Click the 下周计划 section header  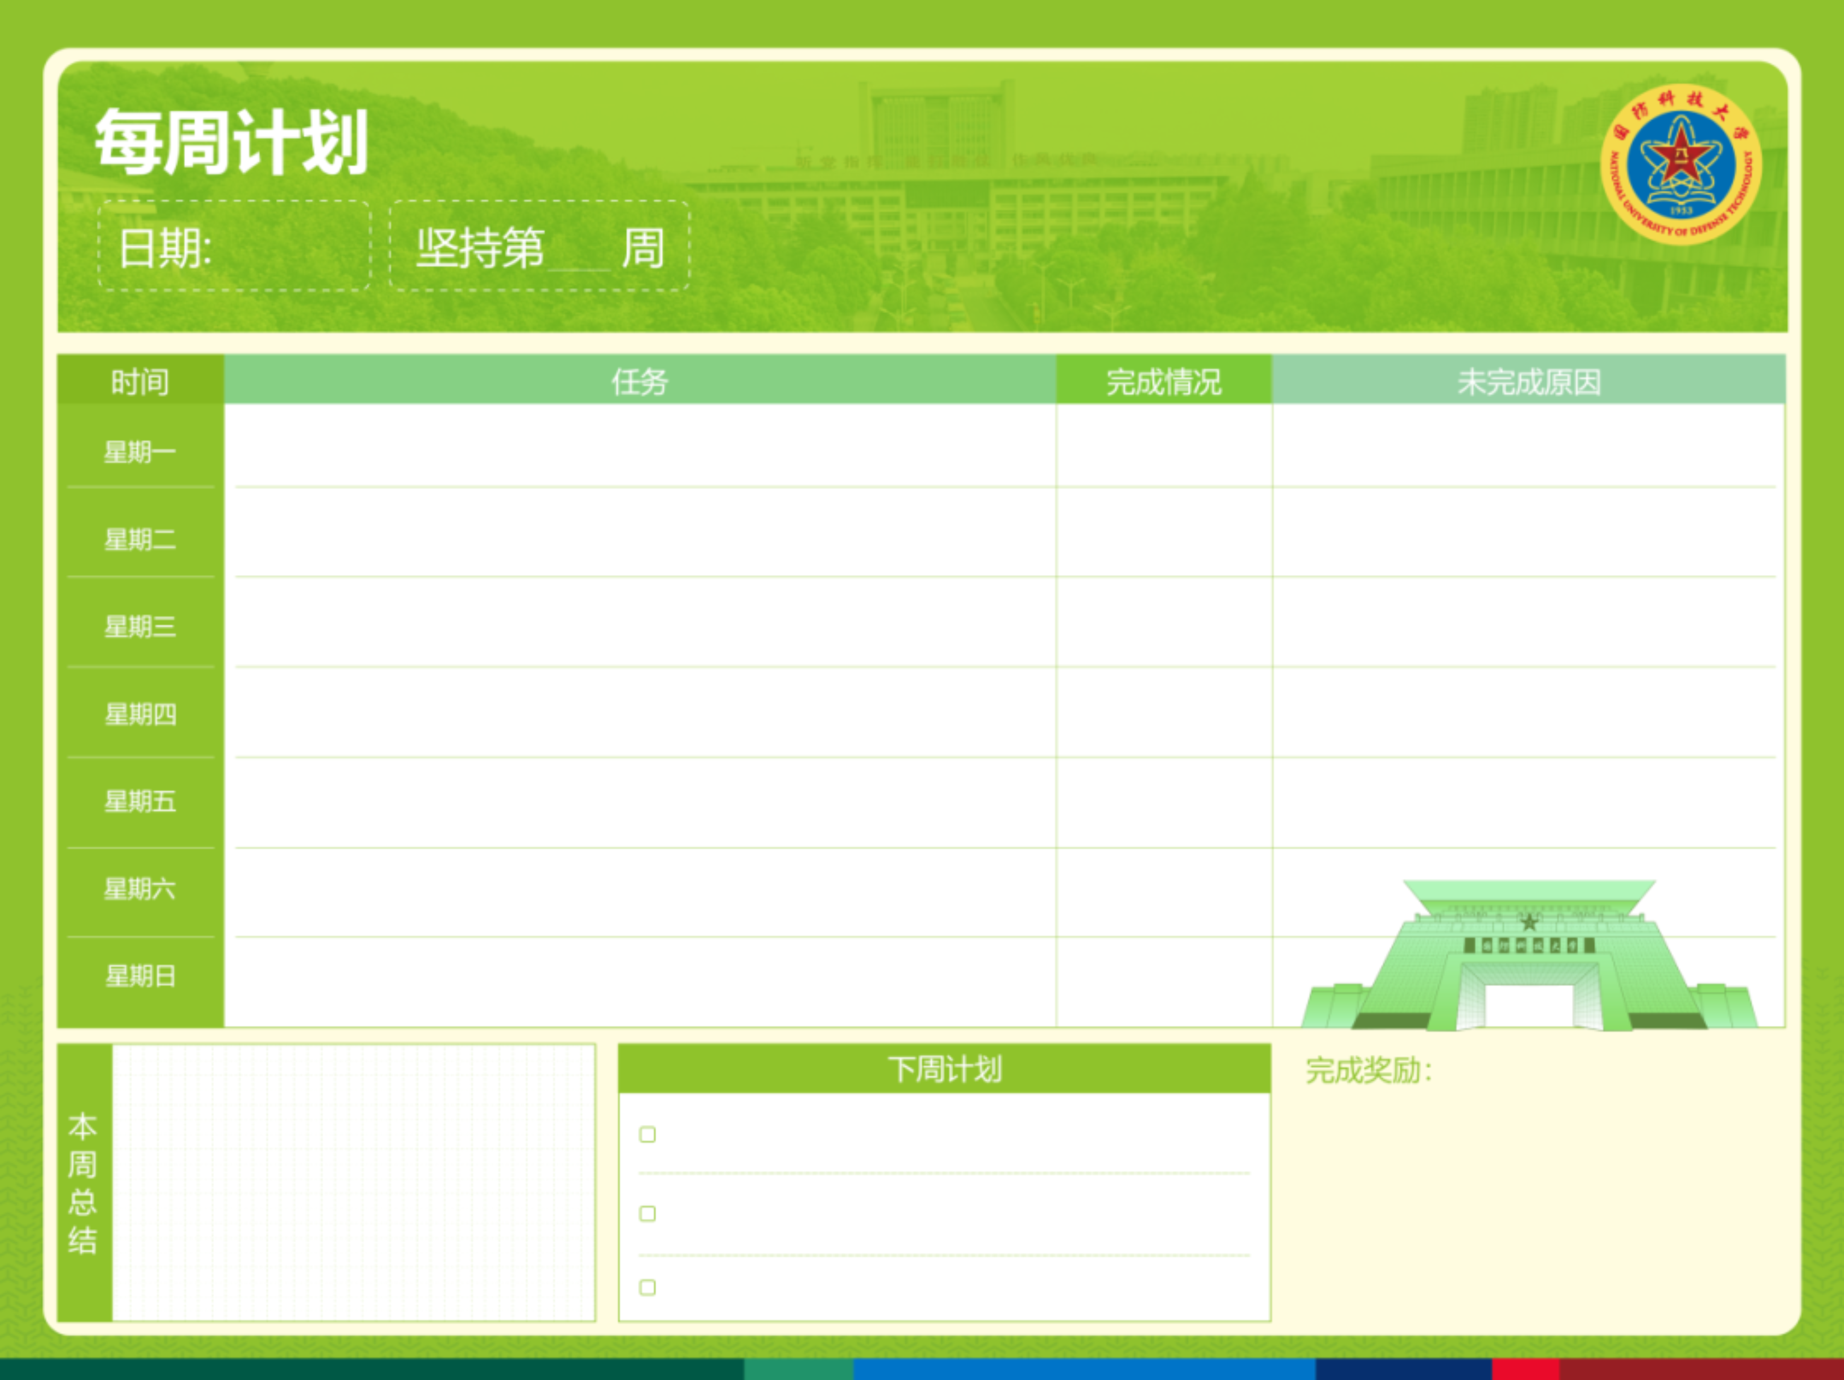pos(944,1069)
